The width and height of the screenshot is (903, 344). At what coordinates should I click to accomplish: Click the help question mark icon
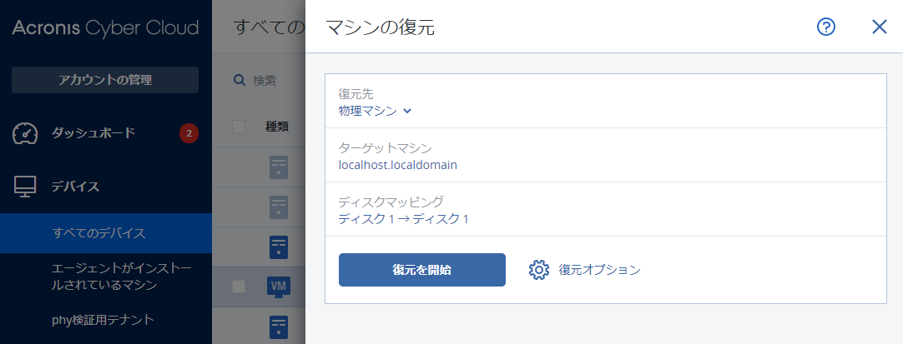click(x=826, y=27)
